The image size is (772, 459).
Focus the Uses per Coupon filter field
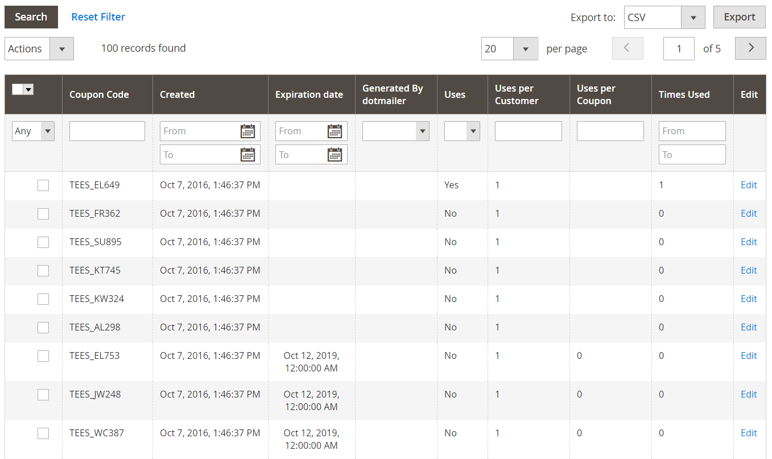pos(610,131)
